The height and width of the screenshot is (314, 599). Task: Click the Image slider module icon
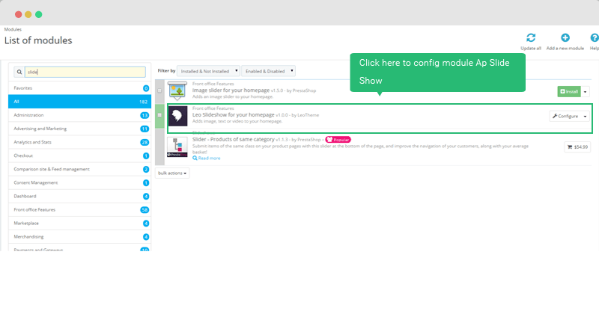click(177, 90)
